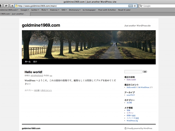The image size is (175, 131).
Task: Open the 1件のコメント comments link
Action: 46,90
